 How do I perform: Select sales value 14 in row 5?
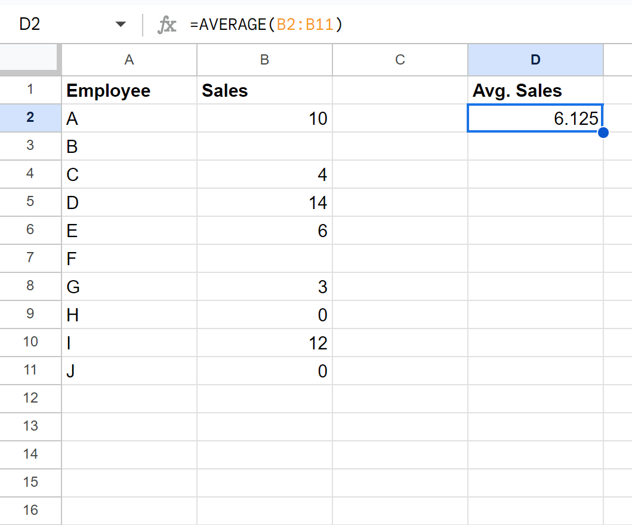click(264, 202)
